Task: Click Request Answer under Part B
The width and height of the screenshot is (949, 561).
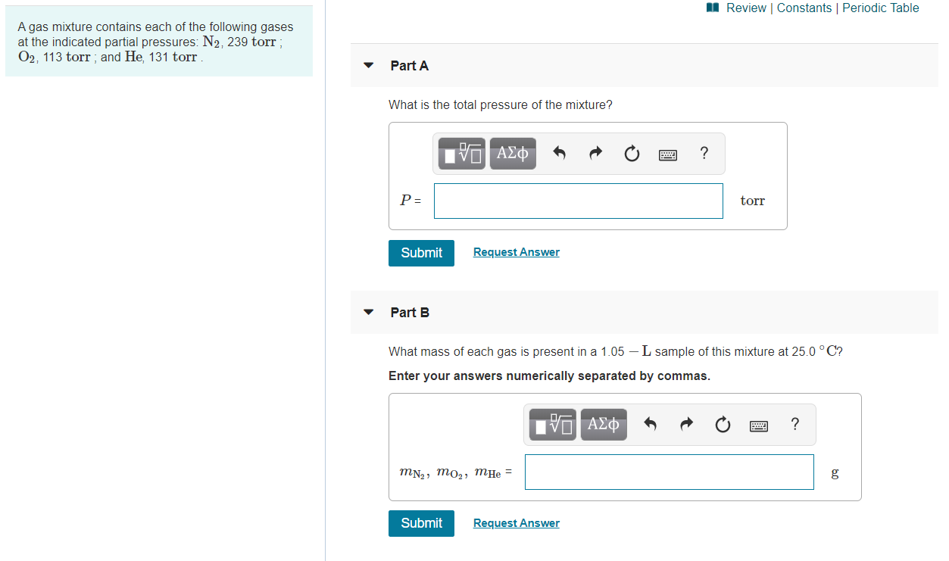Action: click(516, 522)
